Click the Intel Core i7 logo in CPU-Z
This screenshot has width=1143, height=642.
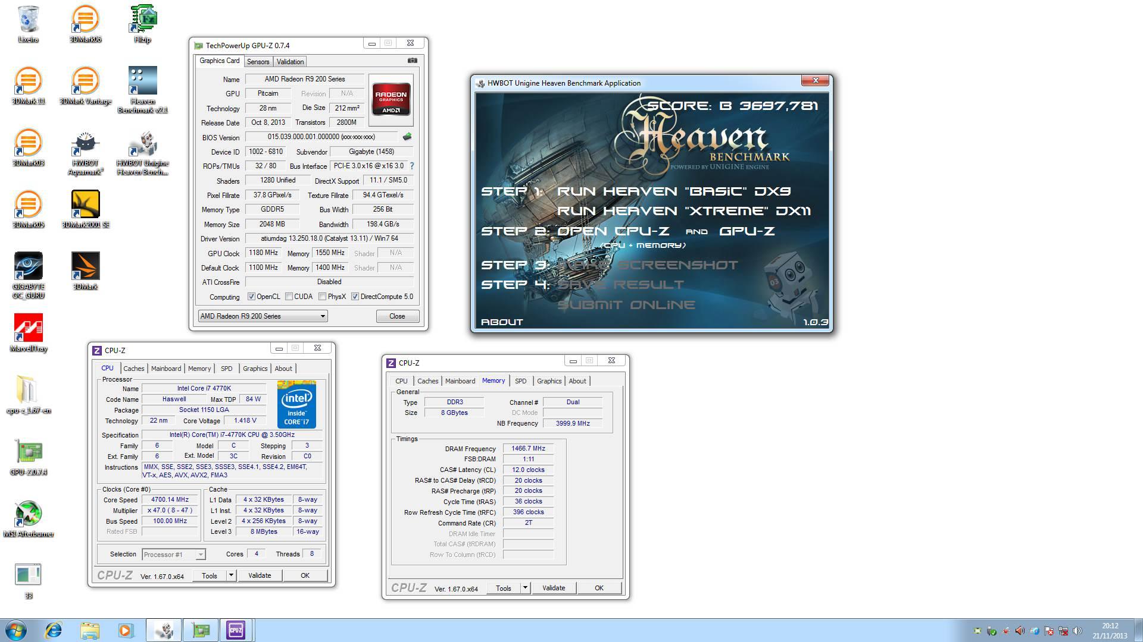click(296, 404)
